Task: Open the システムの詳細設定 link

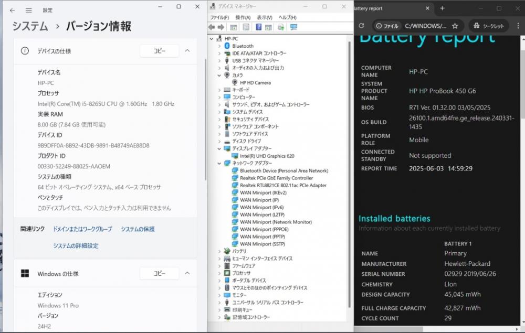Action: pyautogui.click(x=76, y=246)
